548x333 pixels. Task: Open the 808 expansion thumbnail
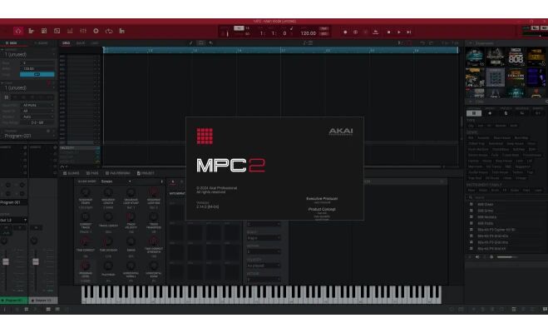tap(516, 57)
